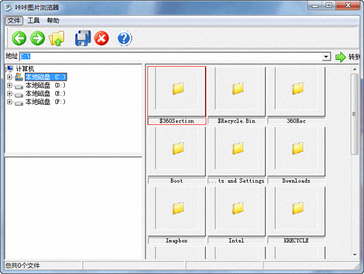Click the green back arrow button

pos(19,39)
